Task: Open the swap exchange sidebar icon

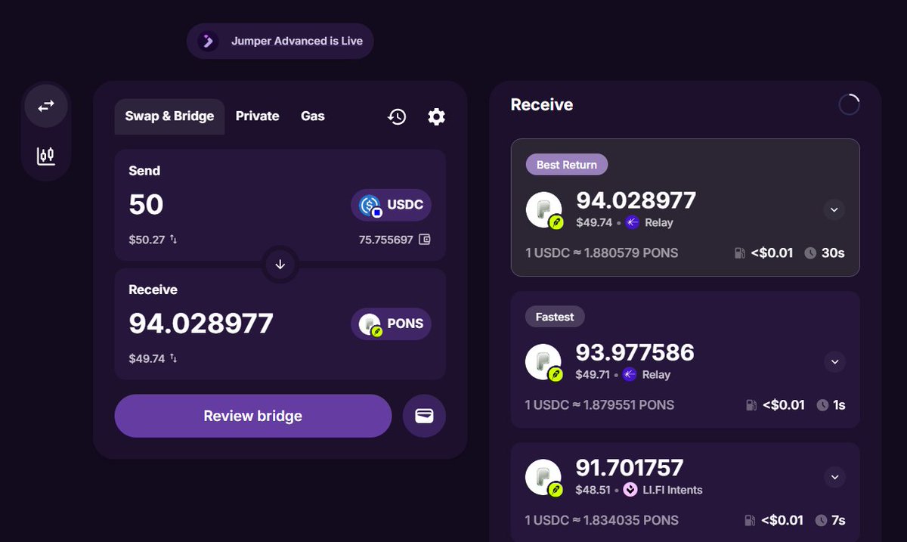Action: coord(46,106)
